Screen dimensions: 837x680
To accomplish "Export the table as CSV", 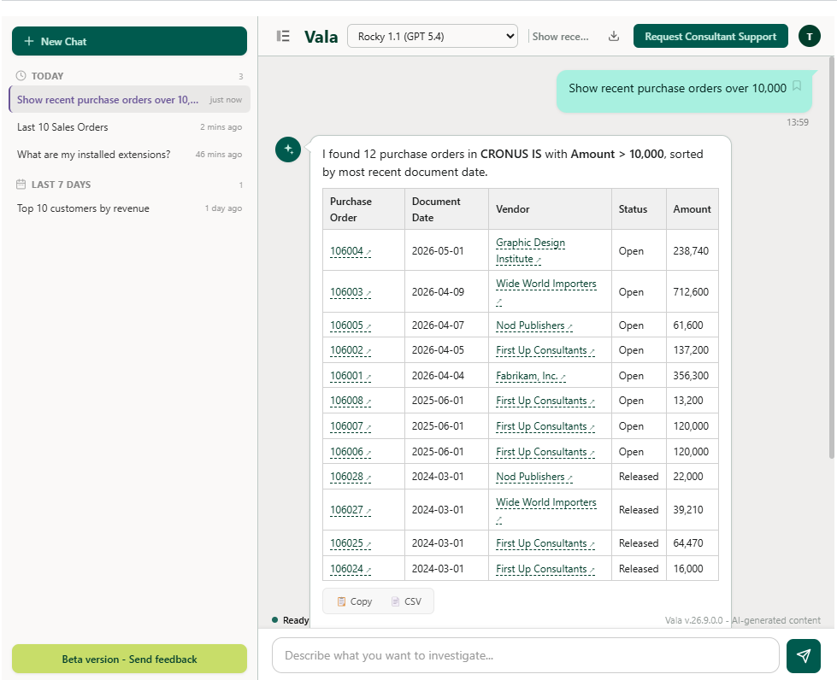I will coord(406,601).
